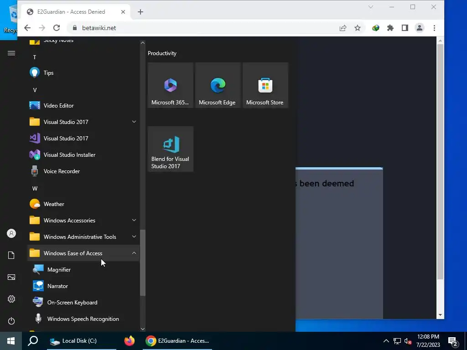Open Start menu power options
The height and width of the screenshot is (350, 467).
pyautogui.click(x=11, y=321)
